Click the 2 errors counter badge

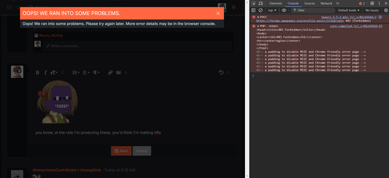click(362, 3)
